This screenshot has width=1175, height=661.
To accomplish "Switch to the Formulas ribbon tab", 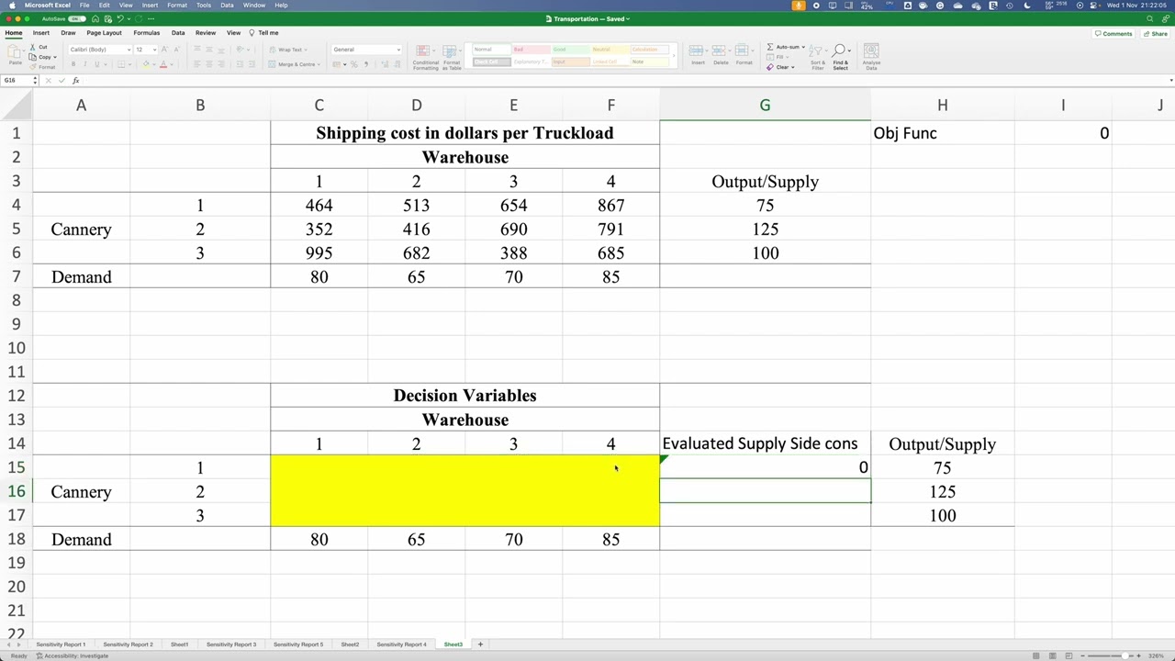I will [x=146, y=33].
